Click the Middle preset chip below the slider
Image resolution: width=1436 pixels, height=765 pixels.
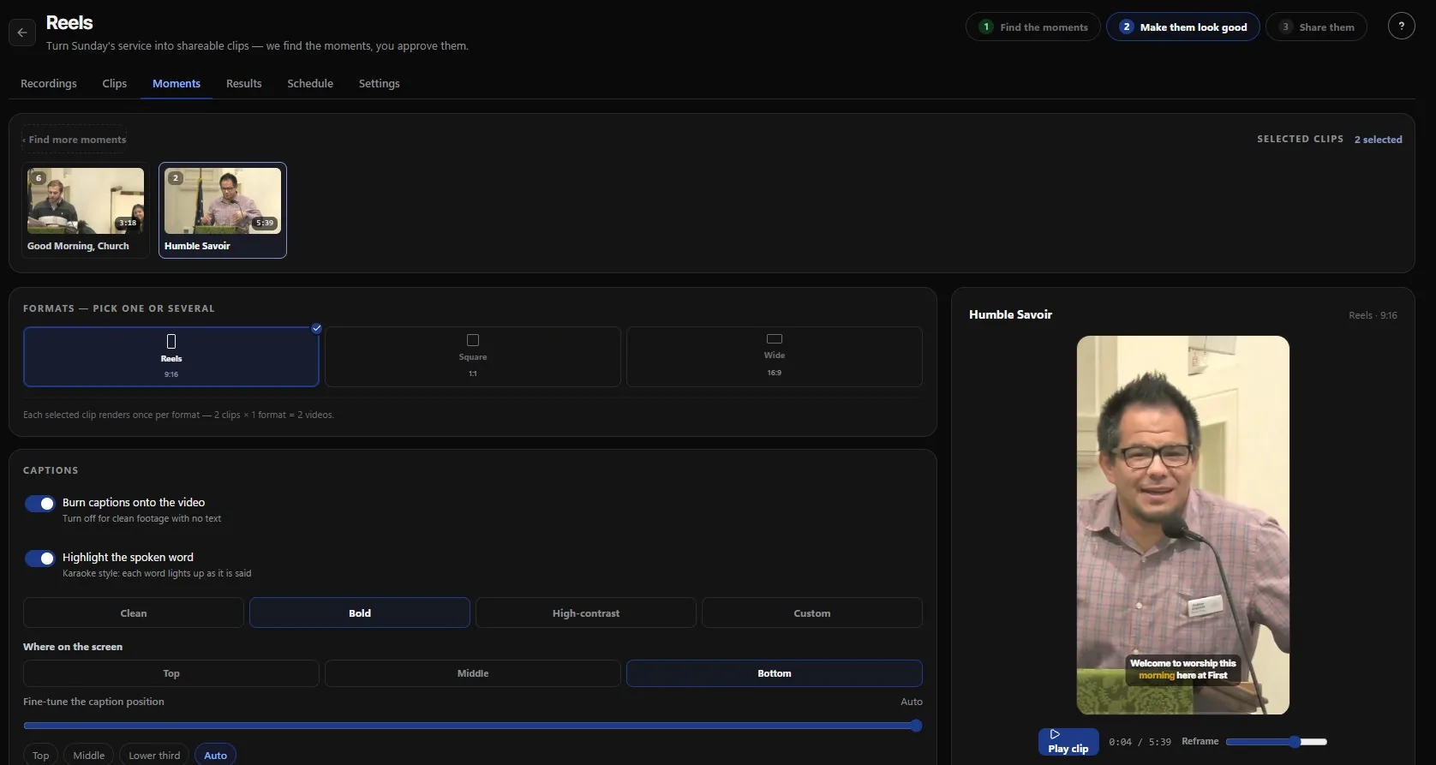click(x=89, y=755)
